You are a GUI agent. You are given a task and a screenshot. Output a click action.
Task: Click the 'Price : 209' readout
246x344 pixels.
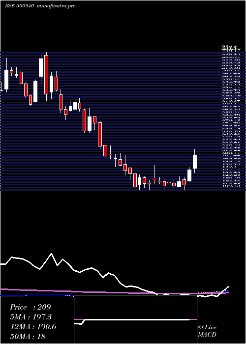31,307
